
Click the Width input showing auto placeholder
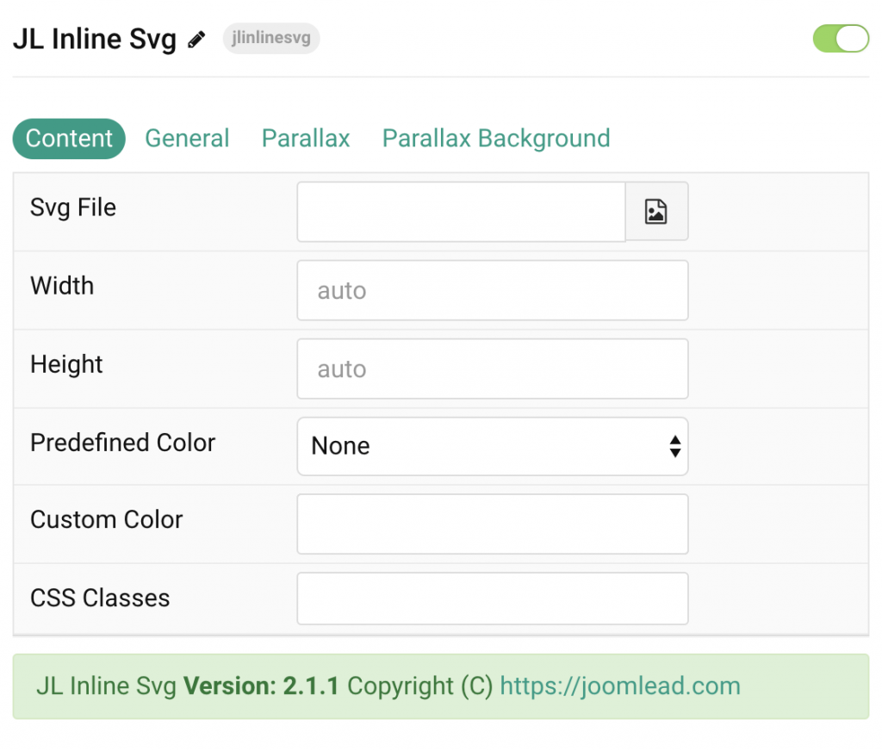coord(492,290)
